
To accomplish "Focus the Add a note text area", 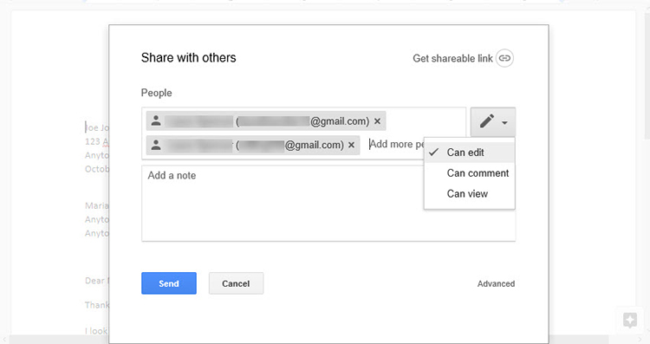I will (x=328, y=203).
